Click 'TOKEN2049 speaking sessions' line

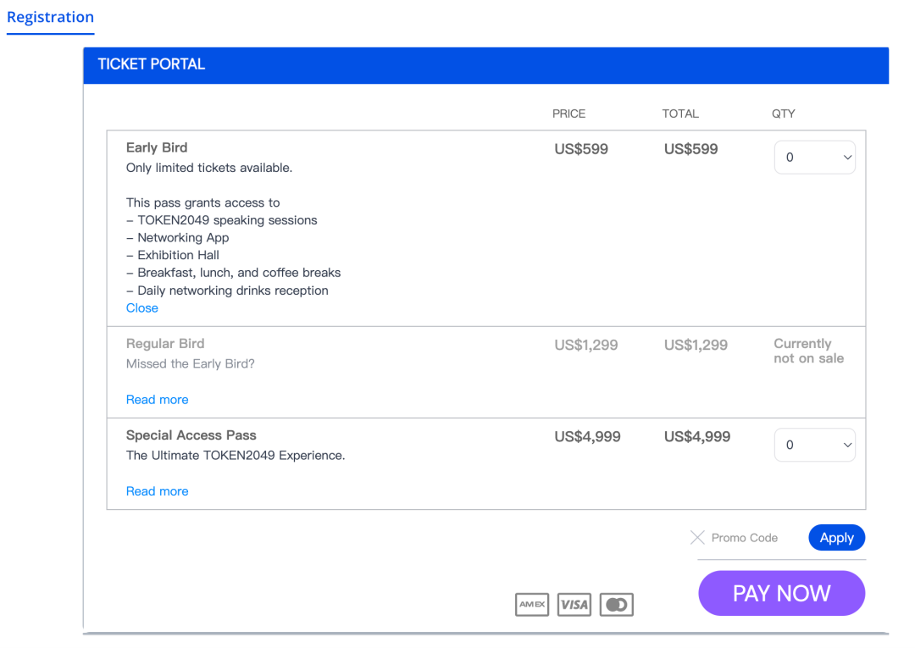[x=222, y=220]
